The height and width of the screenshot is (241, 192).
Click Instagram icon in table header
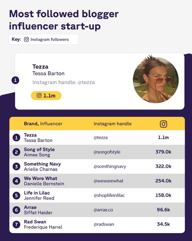163,124
